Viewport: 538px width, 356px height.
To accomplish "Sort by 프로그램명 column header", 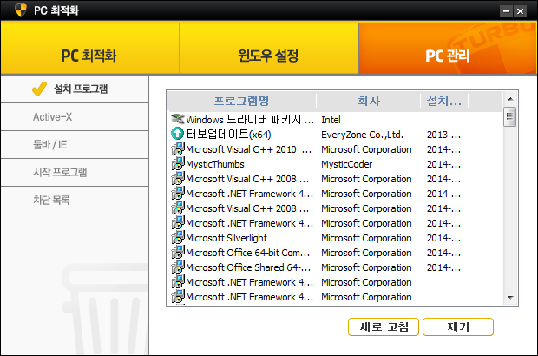I will (242, 101).
